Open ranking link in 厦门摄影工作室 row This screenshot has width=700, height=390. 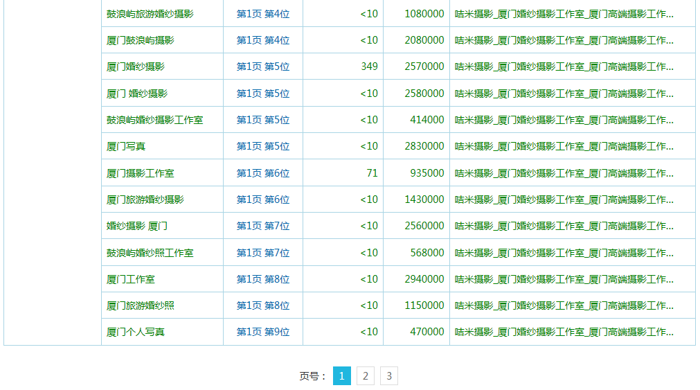point(262,173)
